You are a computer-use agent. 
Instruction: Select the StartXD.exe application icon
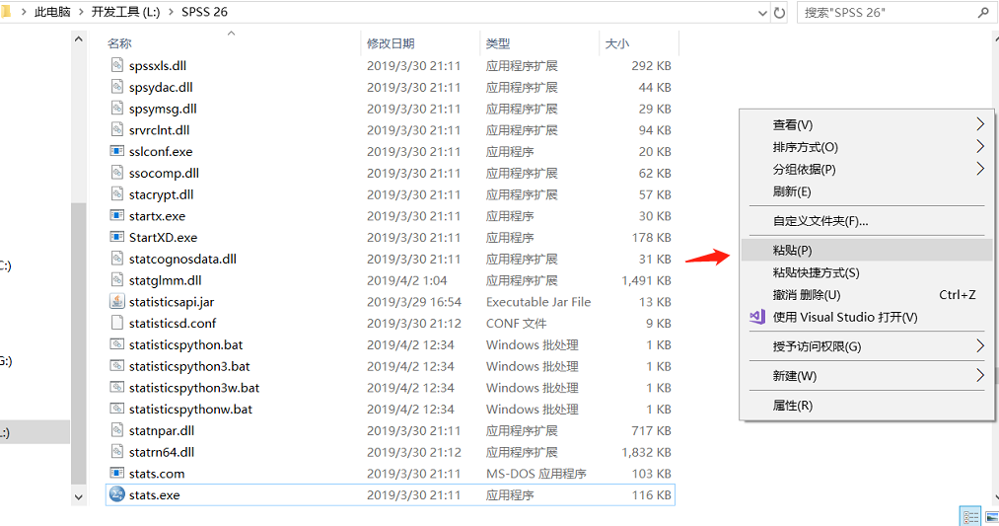[x=116, y=237]
